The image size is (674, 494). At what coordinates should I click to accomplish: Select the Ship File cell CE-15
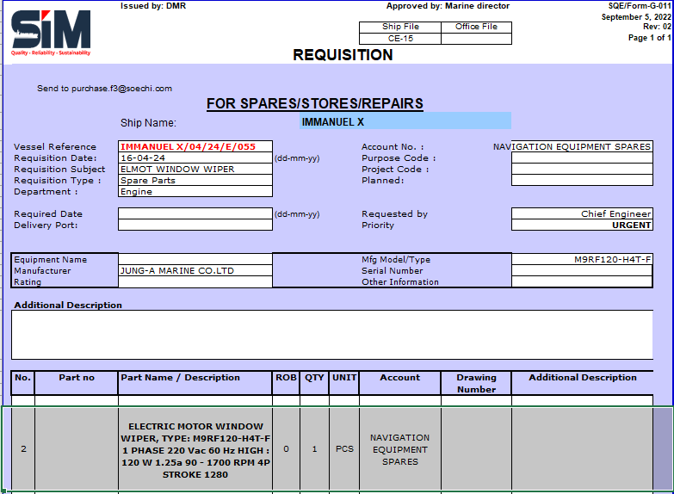[400, 39]
